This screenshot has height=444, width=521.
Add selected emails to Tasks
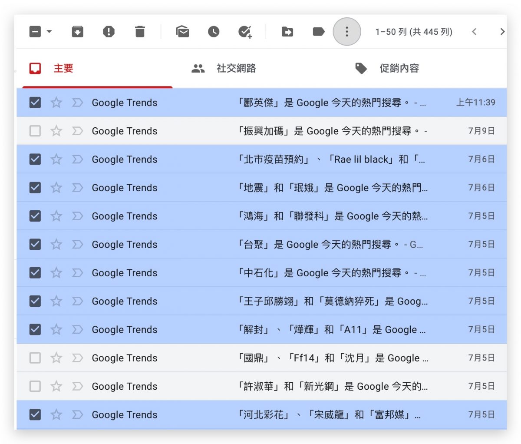pyautogui.click(x=245, y=32)
